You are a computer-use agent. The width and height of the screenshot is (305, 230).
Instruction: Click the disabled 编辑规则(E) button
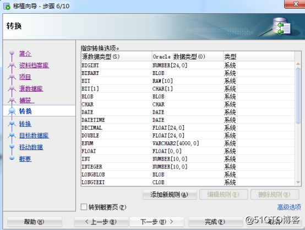[224, 195]
